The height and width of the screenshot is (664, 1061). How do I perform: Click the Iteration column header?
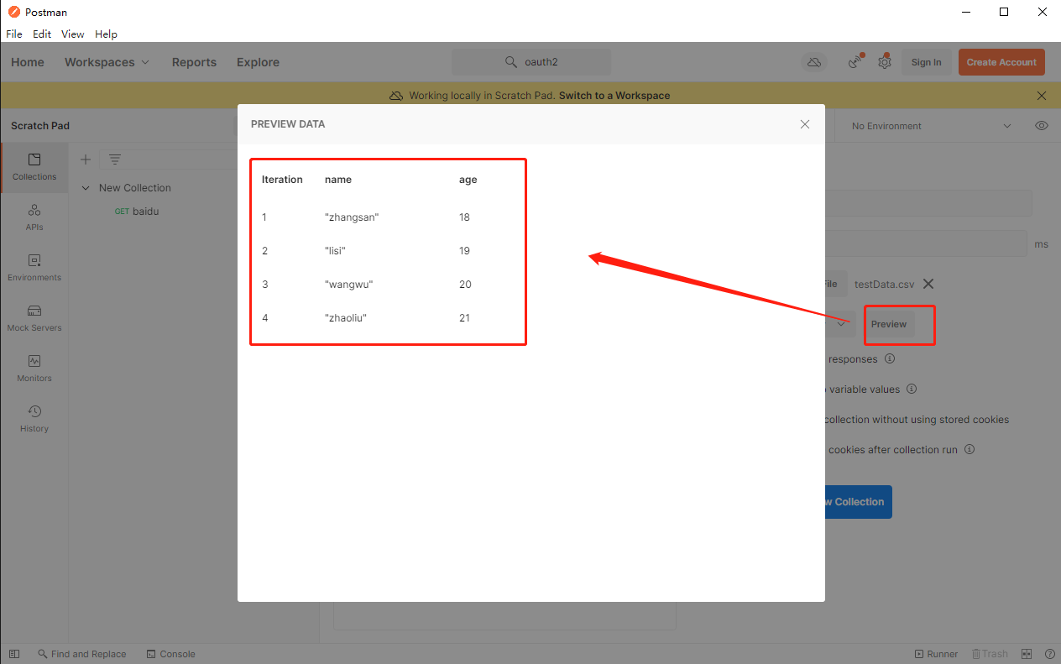[282, 180]
